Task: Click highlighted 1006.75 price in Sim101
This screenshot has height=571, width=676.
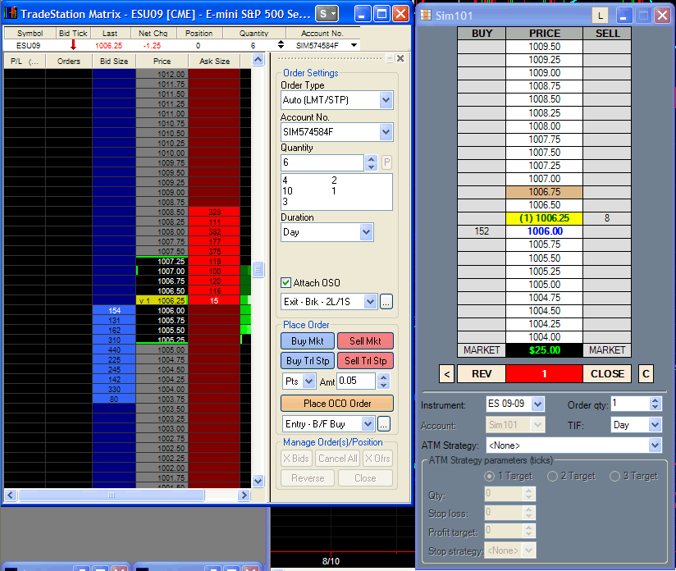Action: 545,192
